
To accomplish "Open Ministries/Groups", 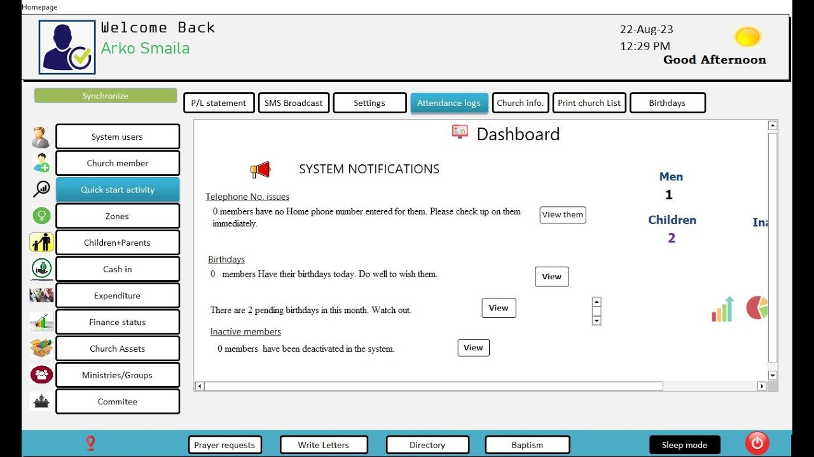I will pyautogui.click(x=118, y=375).
